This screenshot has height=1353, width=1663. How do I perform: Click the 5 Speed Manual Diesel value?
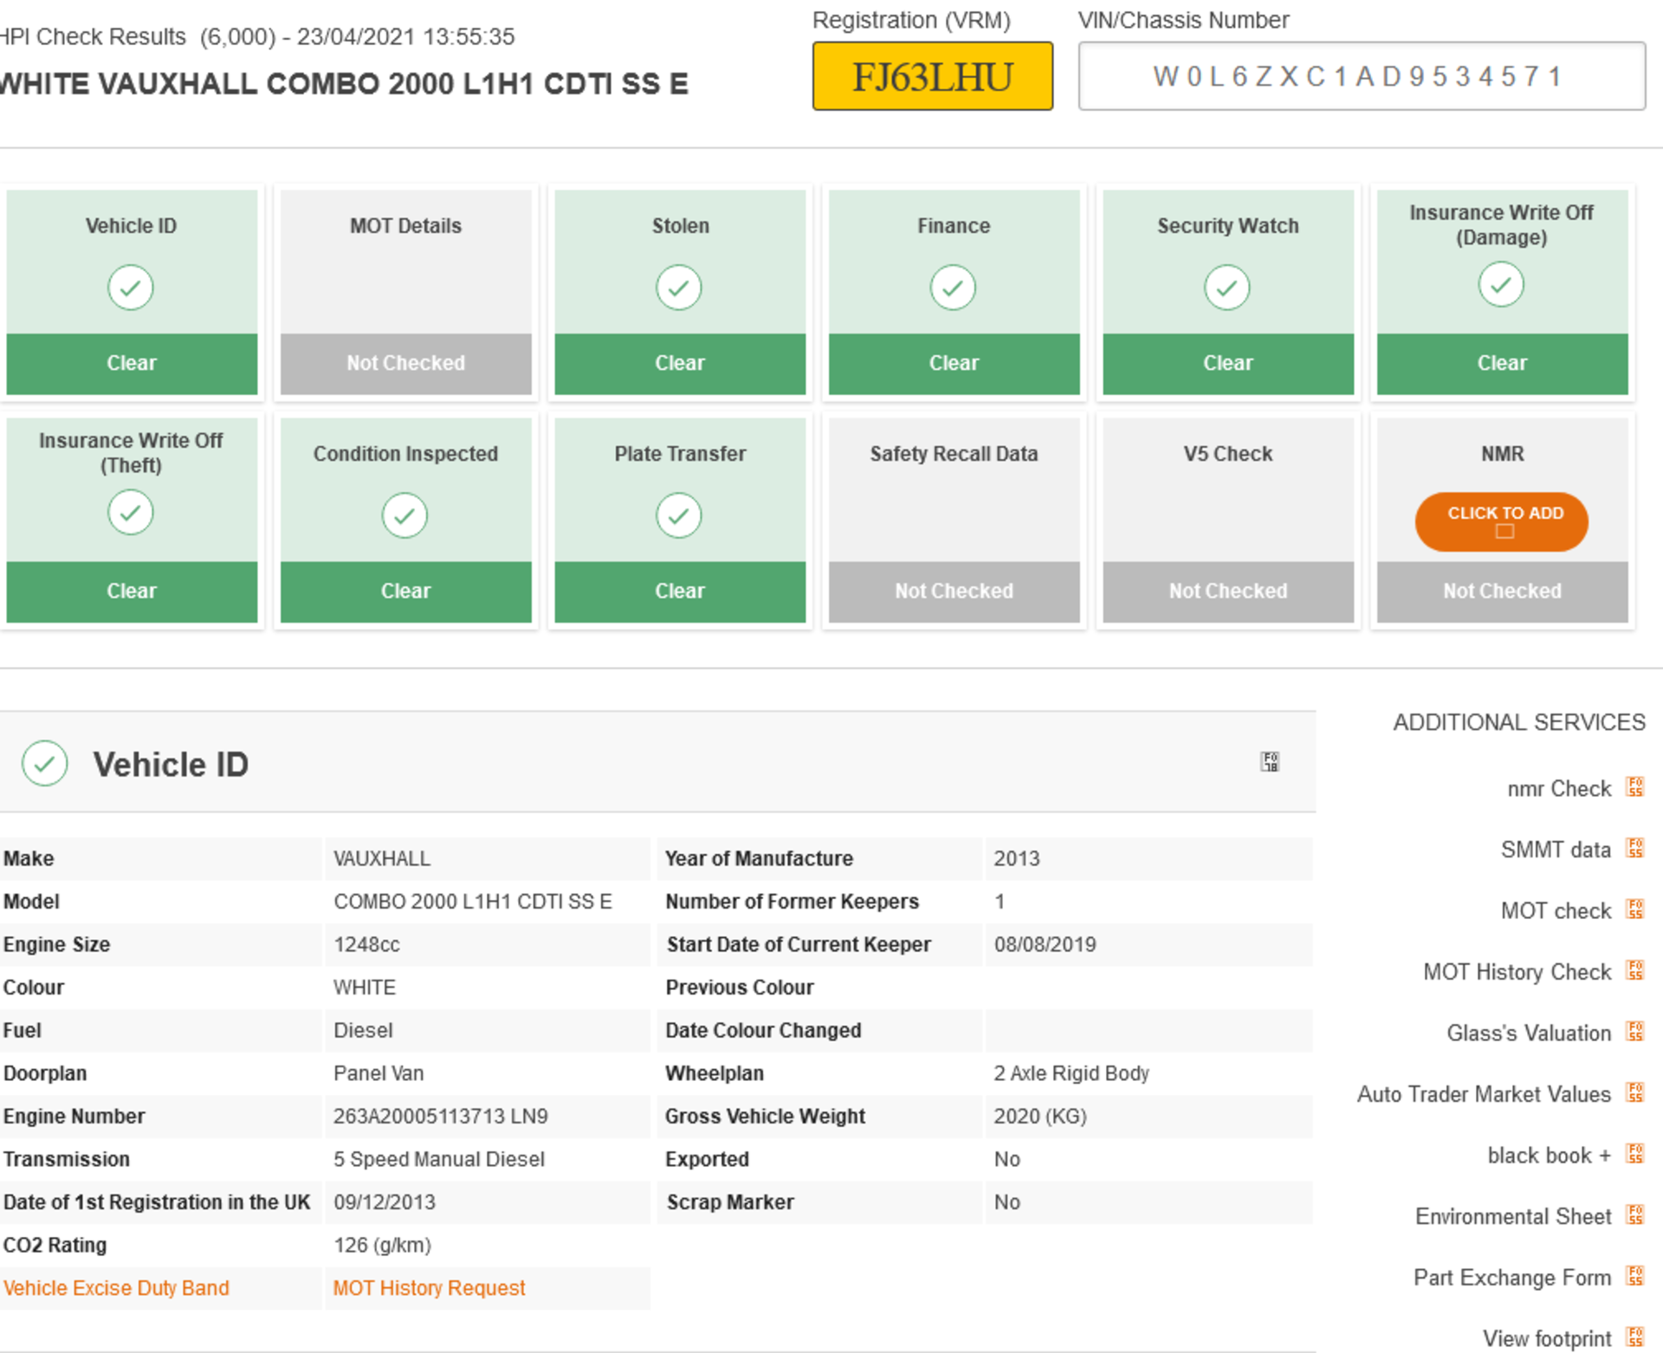(x=439, y=1160)
